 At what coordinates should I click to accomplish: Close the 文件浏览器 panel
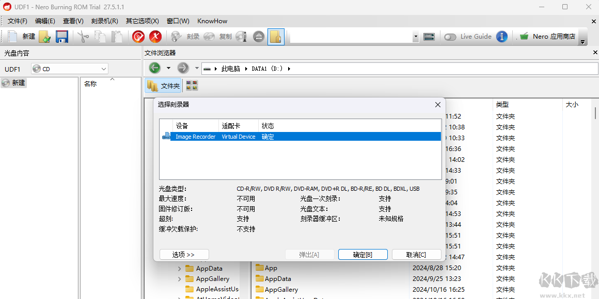click(595, 53)
